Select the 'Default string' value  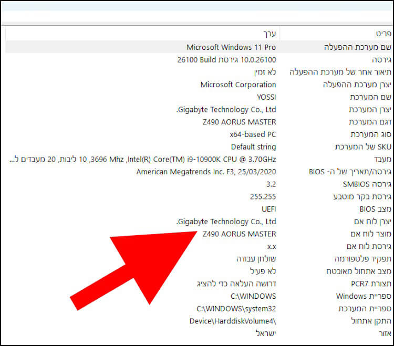coord(254,147)
